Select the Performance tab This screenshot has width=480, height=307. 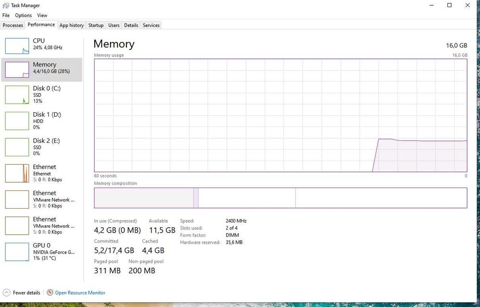point(41,25)
